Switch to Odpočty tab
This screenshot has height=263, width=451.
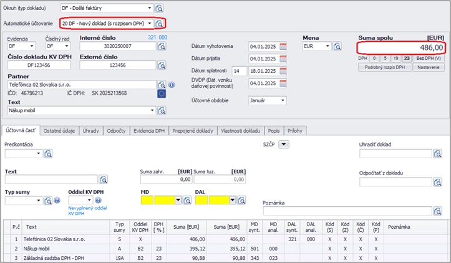(116, 131)
